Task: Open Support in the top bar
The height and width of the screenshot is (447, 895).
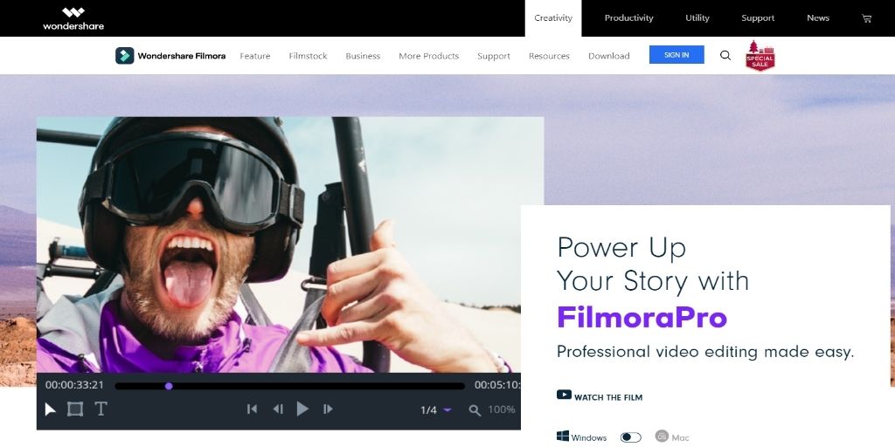Action: pos(758,18)
